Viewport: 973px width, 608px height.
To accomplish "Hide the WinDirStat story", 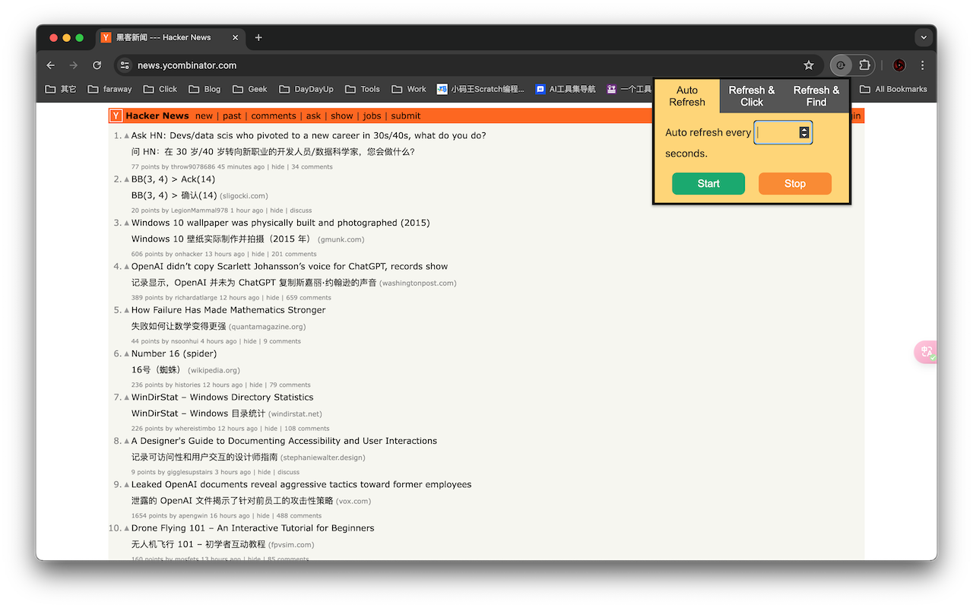I will pos(271,429).
